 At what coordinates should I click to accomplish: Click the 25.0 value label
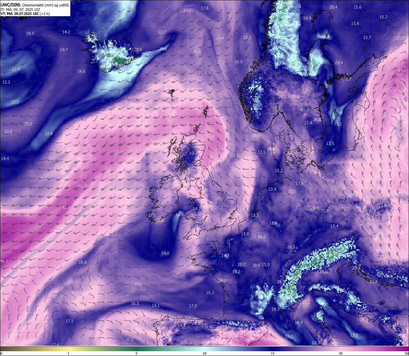(324, 272)
